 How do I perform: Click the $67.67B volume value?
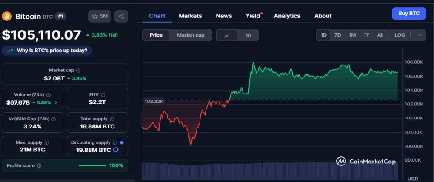pos(18,102)
